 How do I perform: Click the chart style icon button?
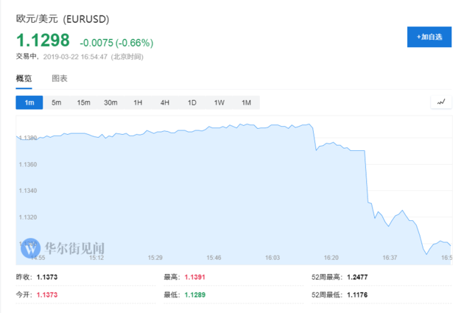click(x=441, y=102)
